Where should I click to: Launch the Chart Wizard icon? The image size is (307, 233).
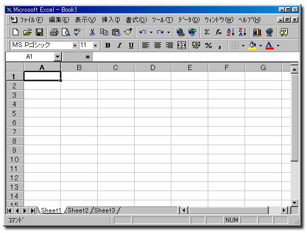click(x=257, y=32)
